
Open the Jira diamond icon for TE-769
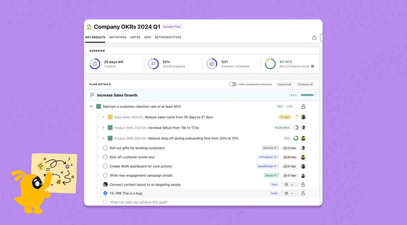(105, 193)
